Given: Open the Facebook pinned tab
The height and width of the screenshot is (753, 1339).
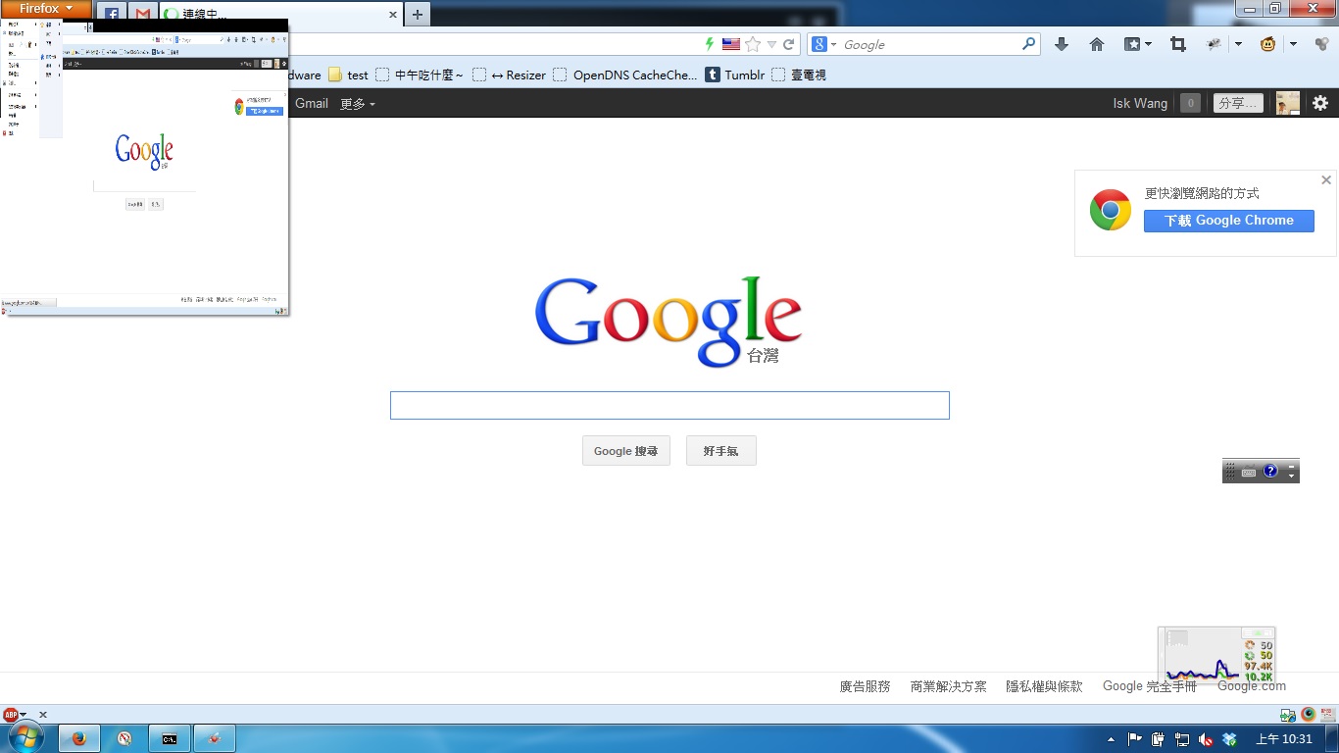Looking at the screenshot, I should 112,15.
